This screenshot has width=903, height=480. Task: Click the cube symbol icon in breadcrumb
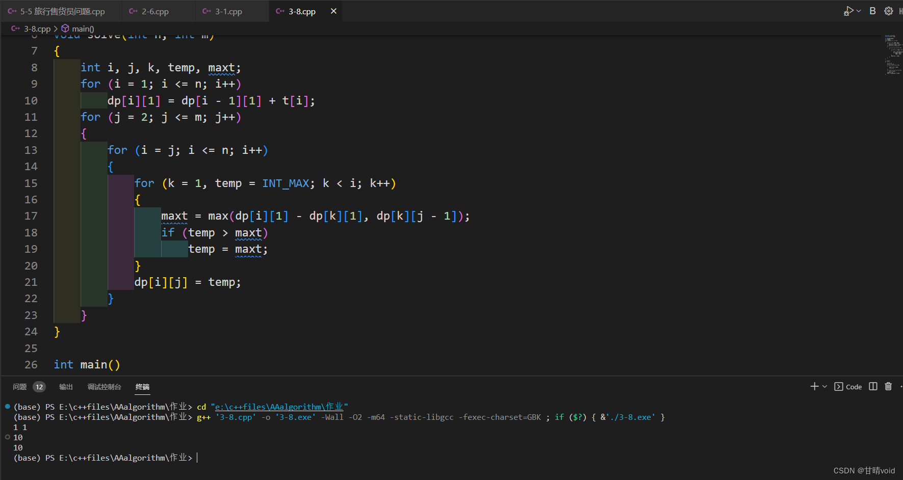click(x=65, y=29)
